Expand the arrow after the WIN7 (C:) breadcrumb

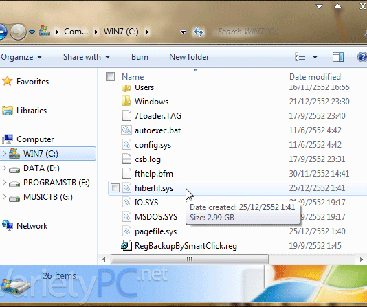147,32
